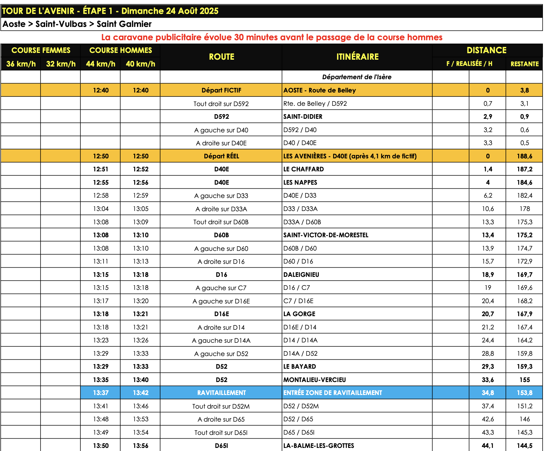This screenshot has height=451, width=546.
Task: Select 'A gauche sur C7' cell
Action: click(221, 288)
